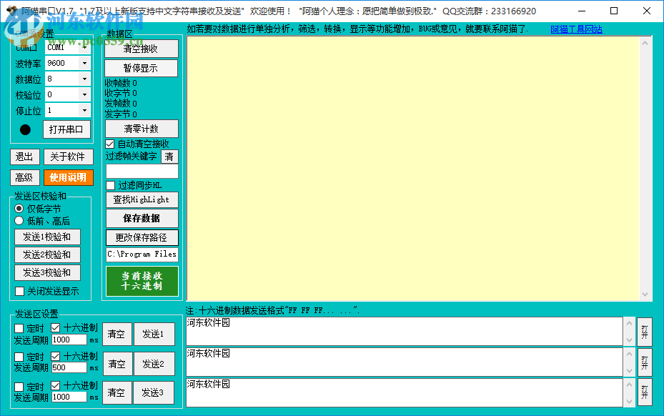Click the 保存数据 save data button

tap(142, 218)
